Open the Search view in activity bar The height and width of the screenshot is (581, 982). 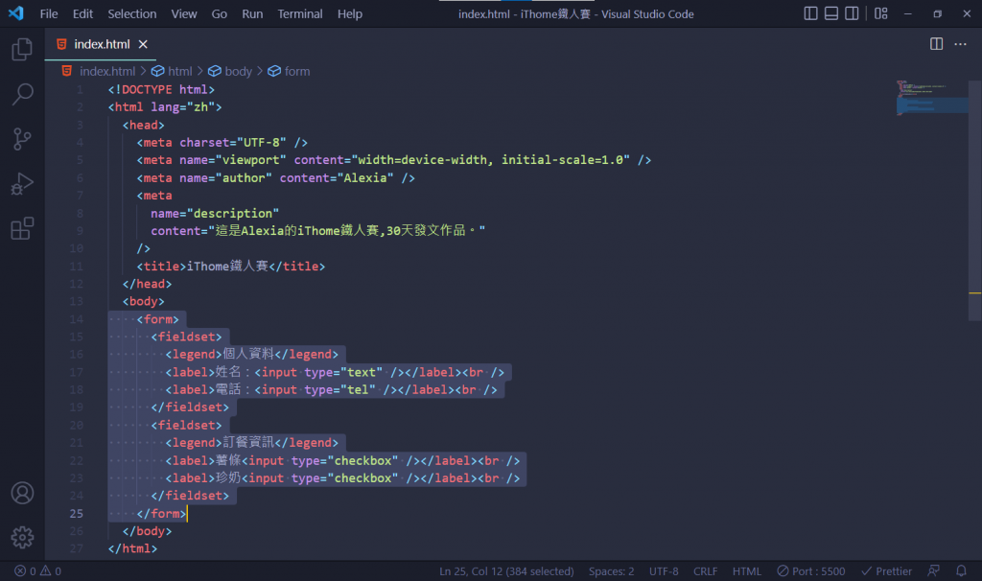coord(22,95)
